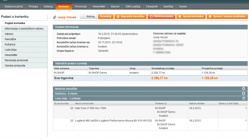Open the Newsletter top menu
This screenshot has width=249, height=139.
99,6
